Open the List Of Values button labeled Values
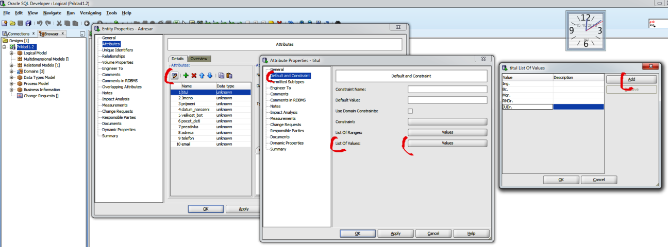668x247 pixels. pyautogui.click(x=447, y=144)
